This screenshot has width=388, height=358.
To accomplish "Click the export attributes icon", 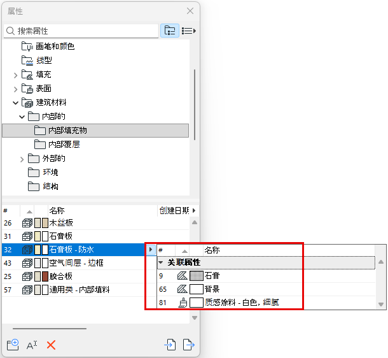I will click(x=189, y=345).
